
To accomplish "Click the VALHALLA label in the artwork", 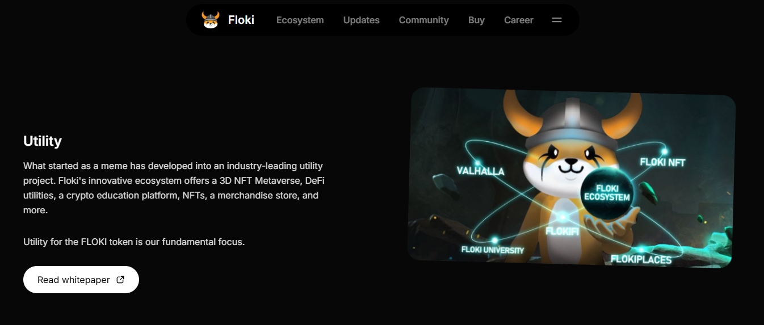I will click(480, 171).
